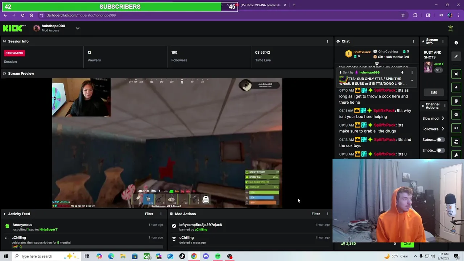The width and height of the screenshot is (464, 261).
Task: Switch to These MISSING people's tab
Action: (x=261, y=5)
